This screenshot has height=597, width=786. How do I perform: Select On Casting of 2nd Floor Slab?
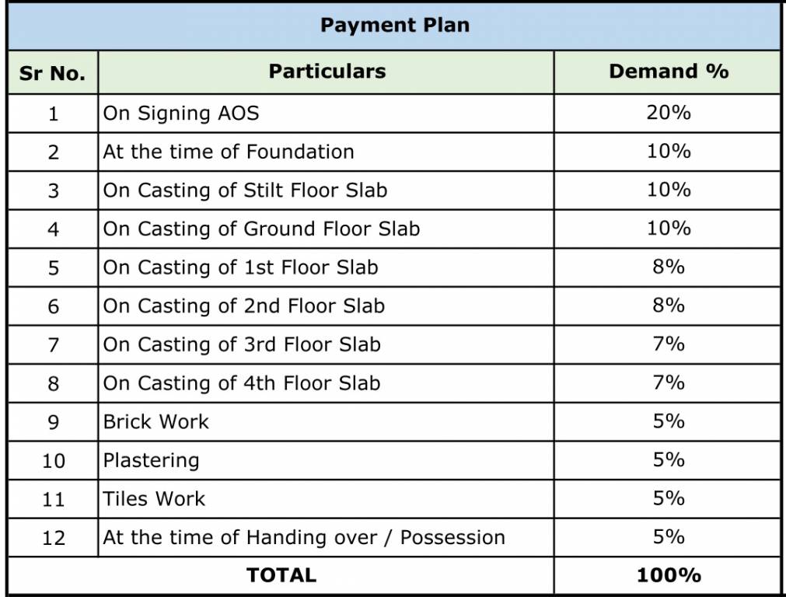pos(243,306)
